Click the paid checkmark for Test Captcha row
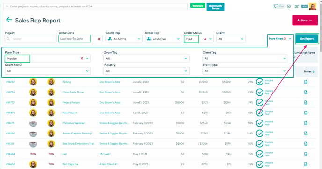322x169 pixels. click(x=260, y=164)
